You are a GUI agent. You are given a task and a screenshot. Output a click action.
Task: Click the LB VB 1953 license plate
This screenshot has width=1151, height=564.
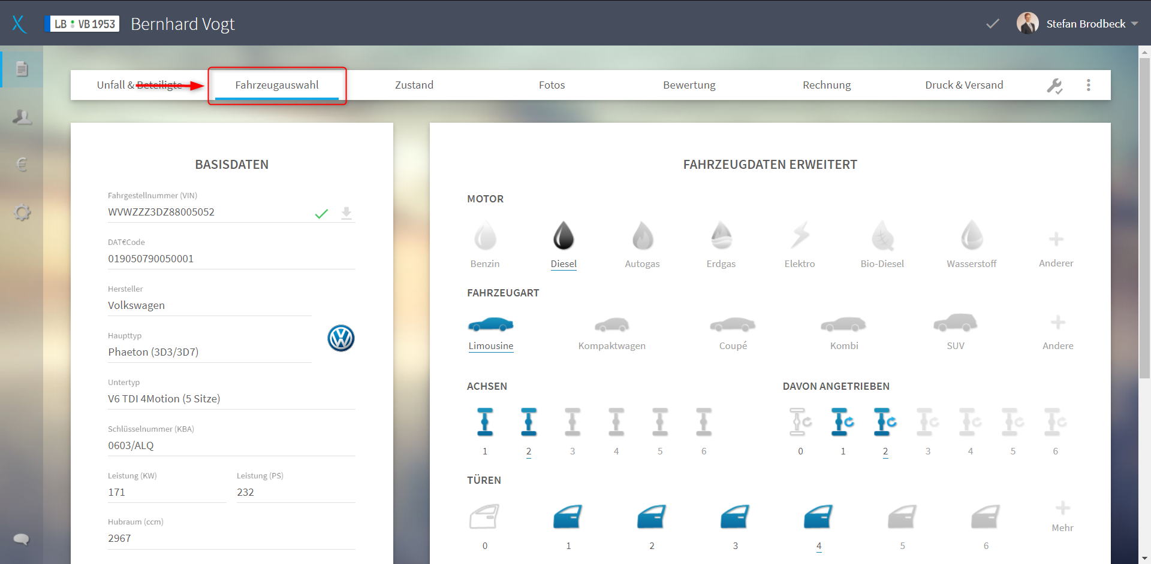coord(82,24)
